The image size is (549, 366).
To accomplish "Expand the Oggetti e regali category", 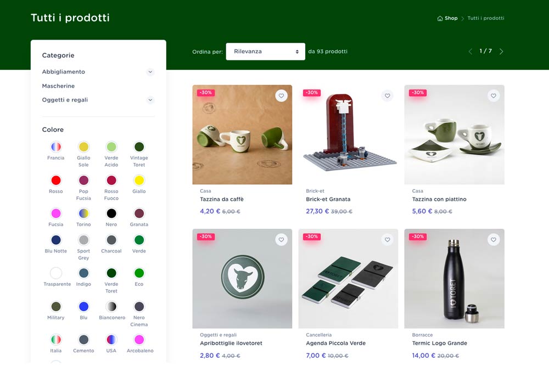I will click(150, 100).
